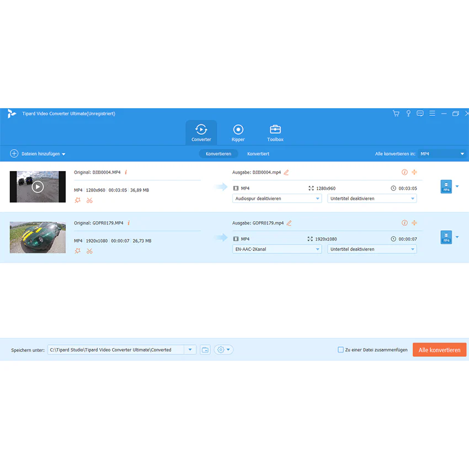Click Original: GOPR0179.MP4 filename text
Image resolution: width=469 pixels, height=469 pixels.
(x=99, y=223)
